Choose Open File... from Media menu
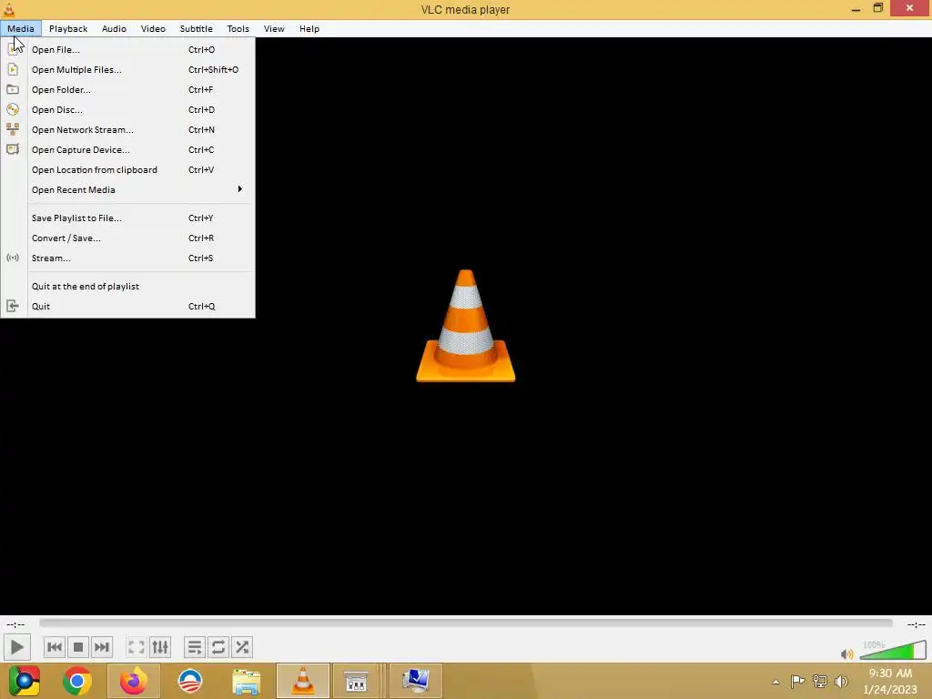 click(127, 49)
